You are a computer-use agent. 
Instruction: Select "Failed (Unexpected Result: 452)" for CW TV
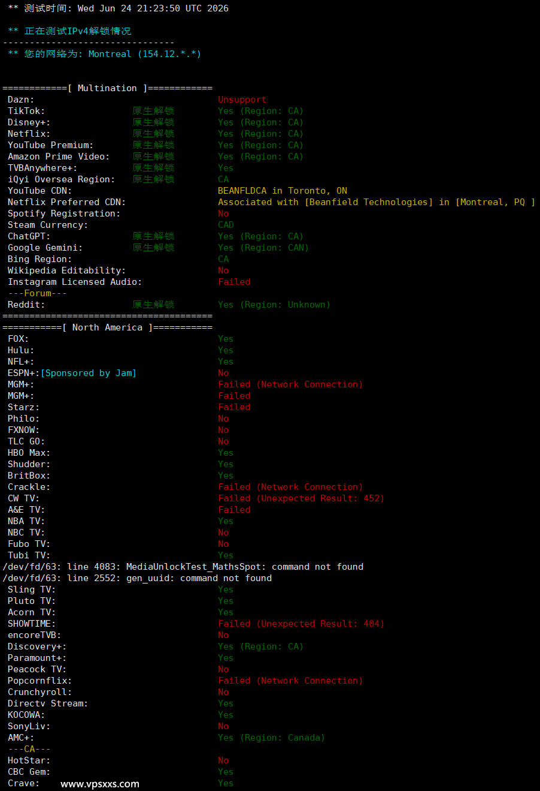click(301, 498)
